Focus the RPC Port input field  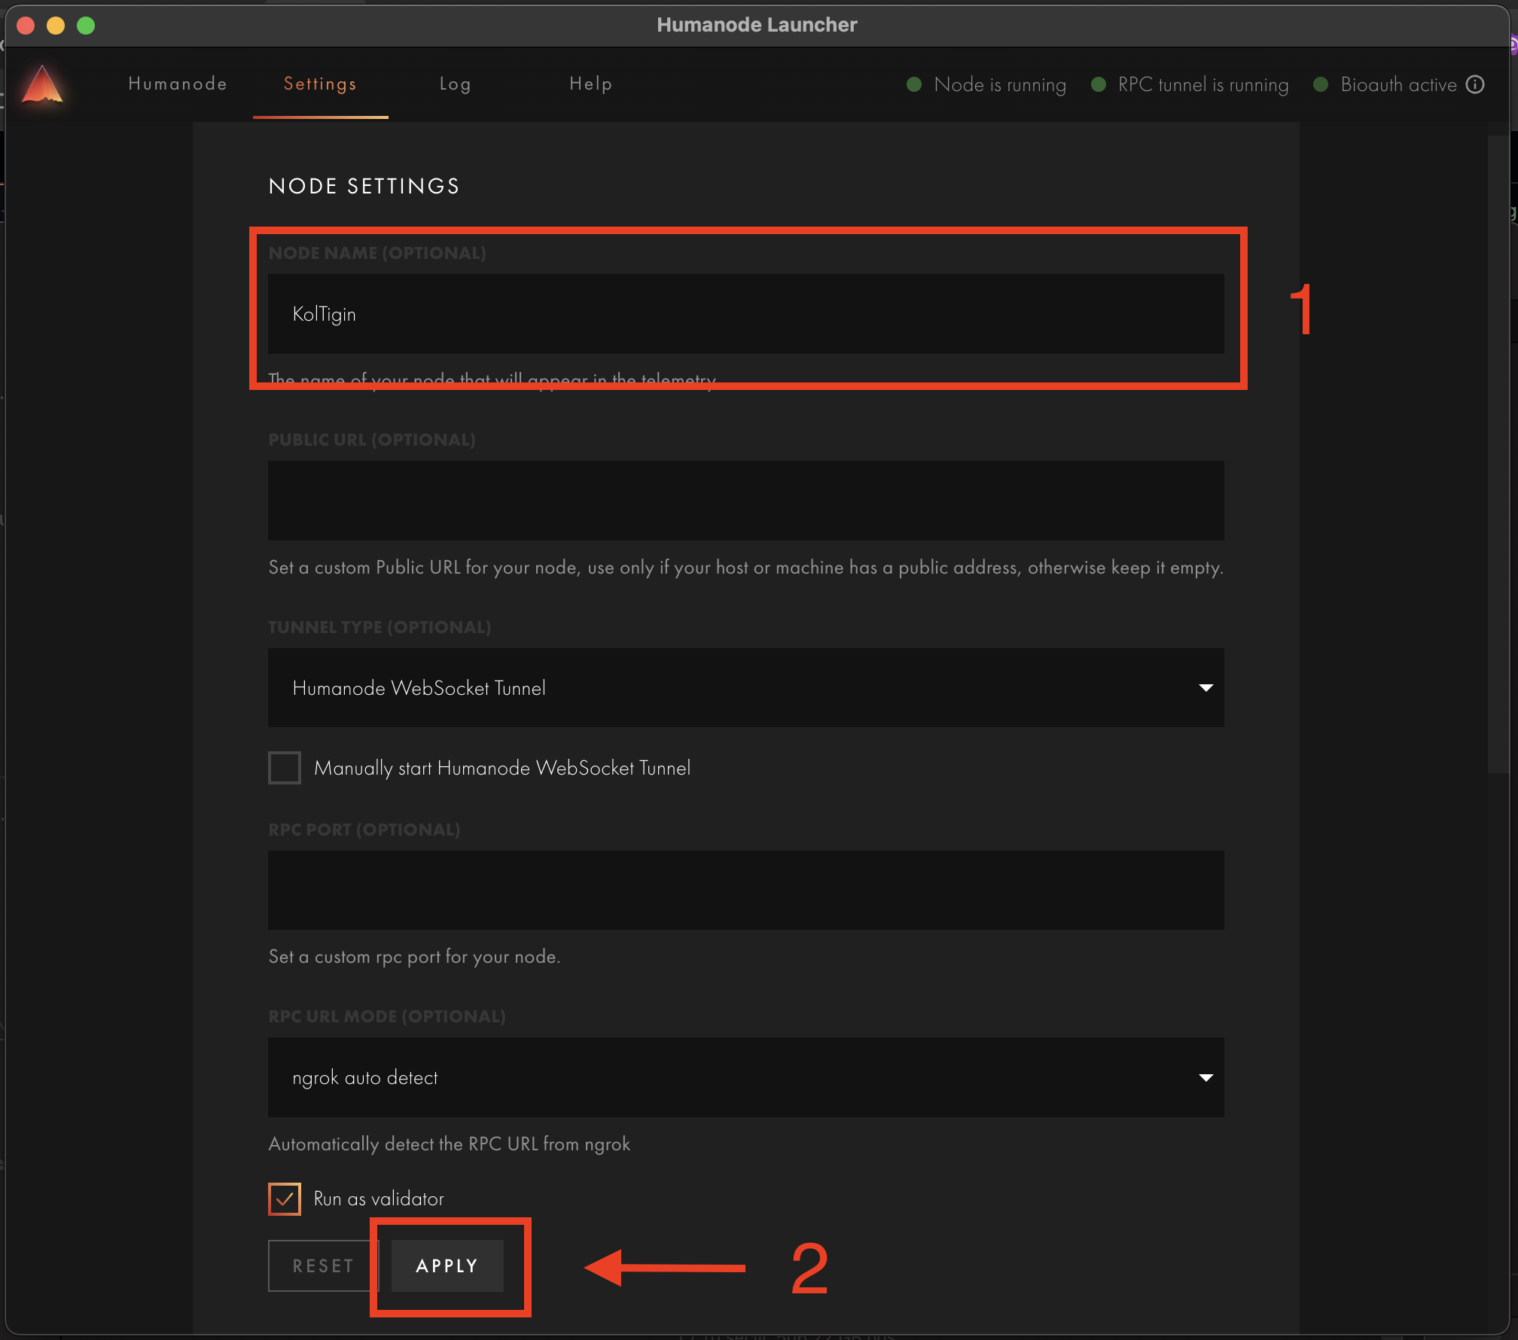[745, 890]
